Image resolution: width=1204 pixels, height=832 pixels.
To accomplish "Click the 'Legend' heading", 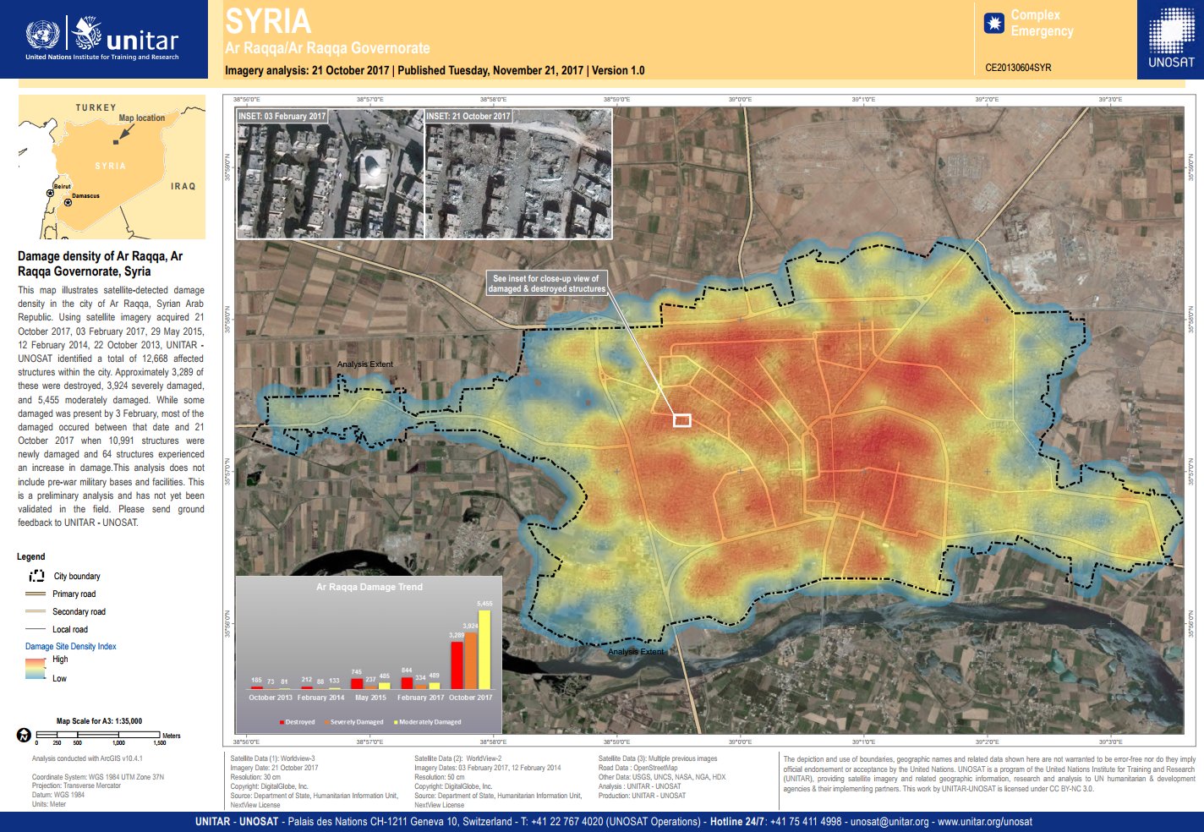I will 31,556.
